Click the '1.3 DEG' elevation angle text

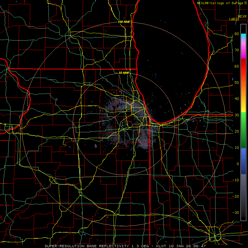coord(140,246)
